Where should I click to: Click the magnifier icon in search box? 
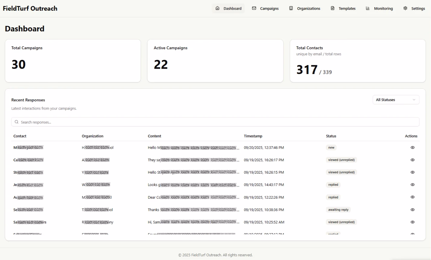click(17, 122)
